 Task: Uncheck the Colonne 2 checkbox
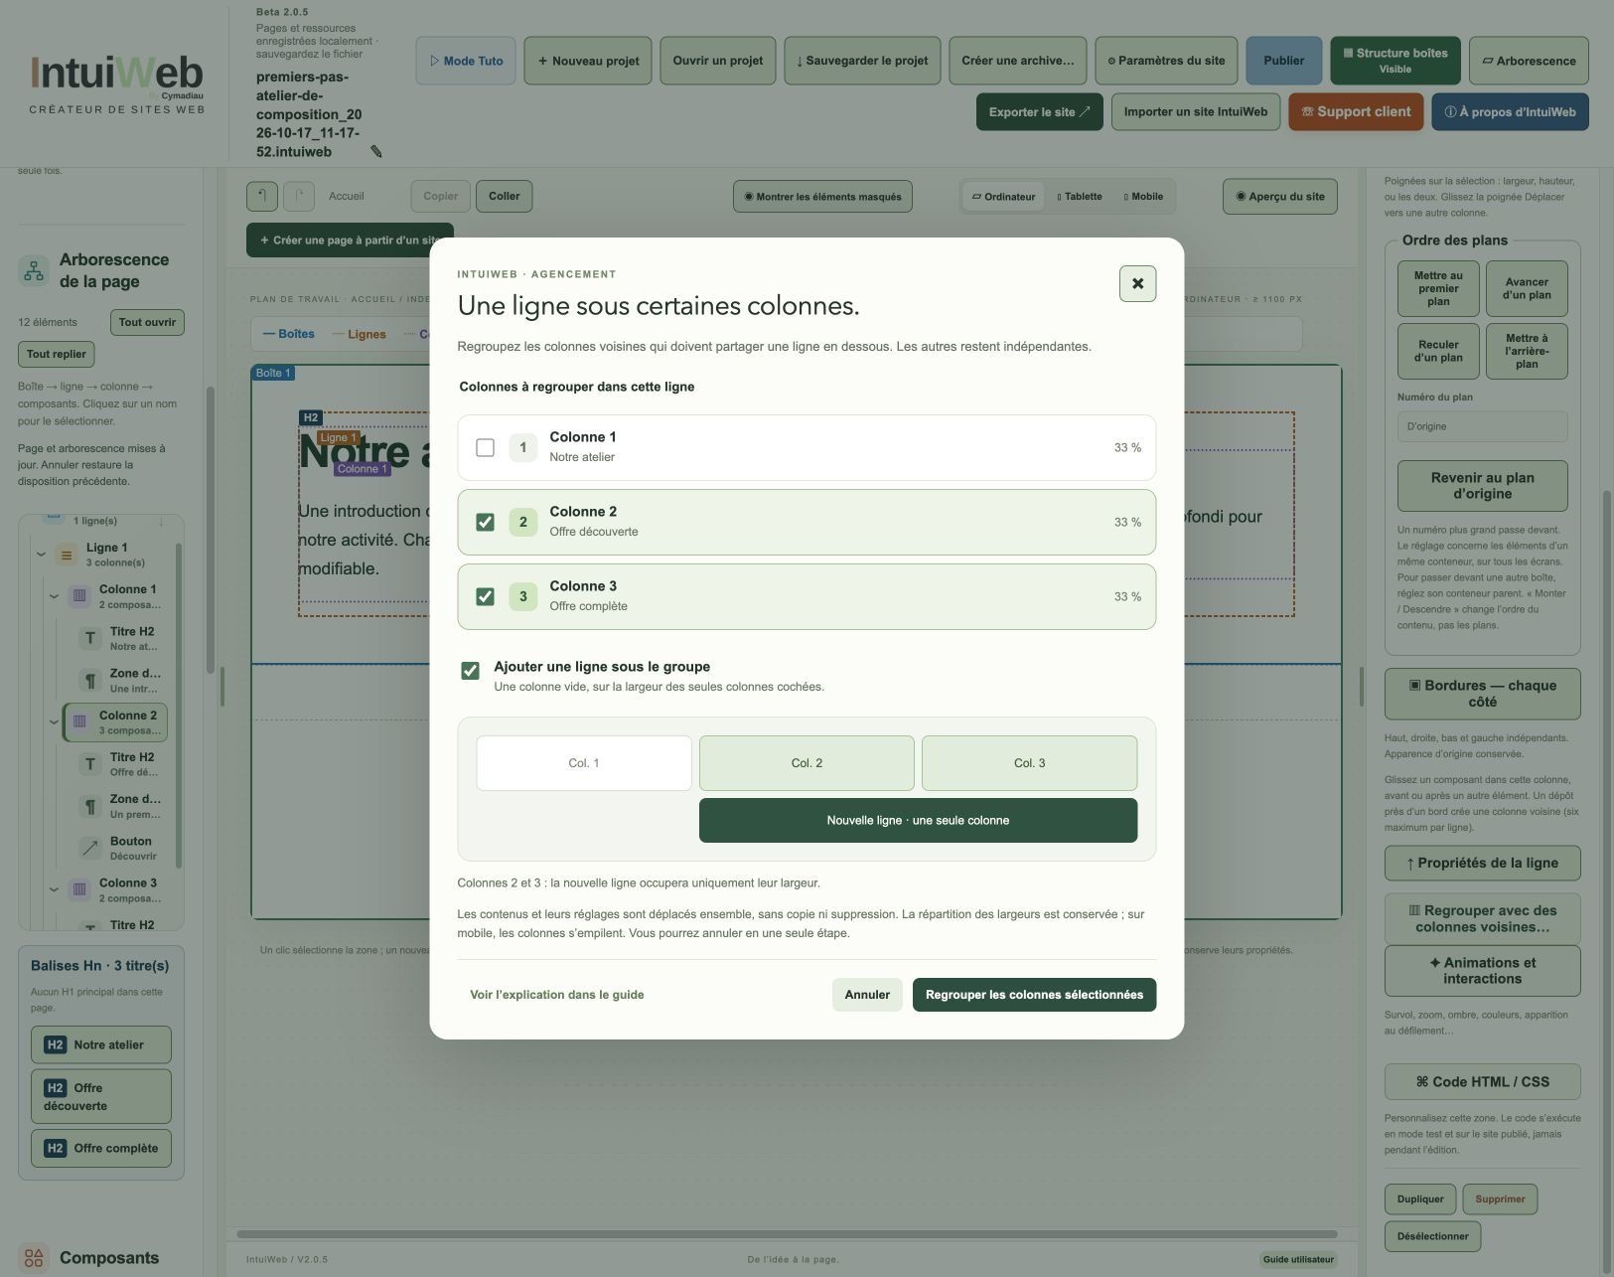pyautogui.click(x=485, y=522)
